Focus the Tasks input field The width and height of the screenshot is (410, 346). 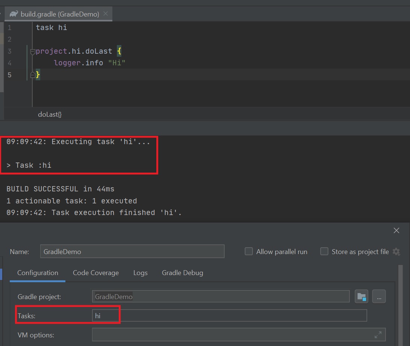(x=229, y=316)
